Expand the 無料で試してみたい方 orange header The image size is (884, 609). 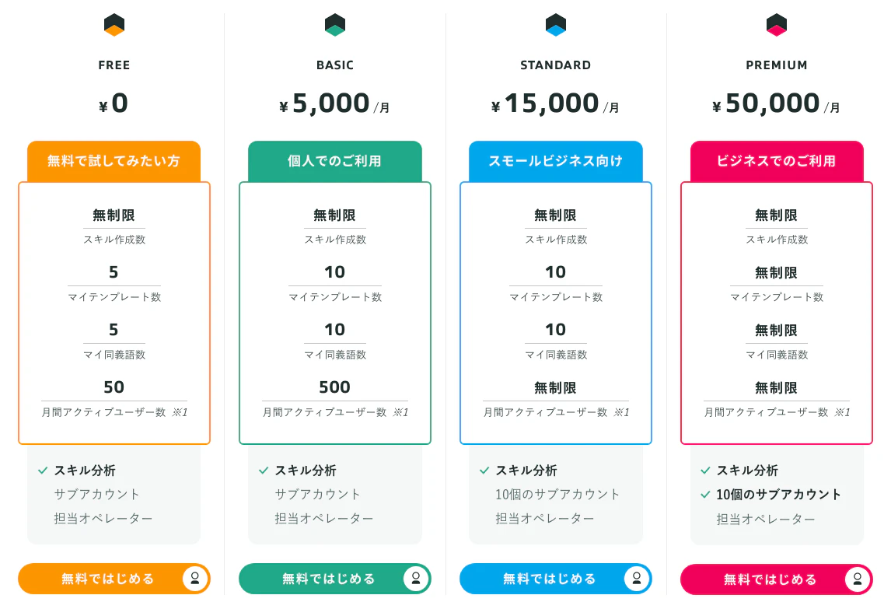click(x=114, y=161)
